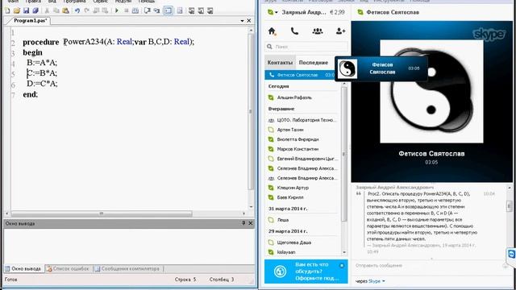Create a group using the people icon

coord(318,31)
